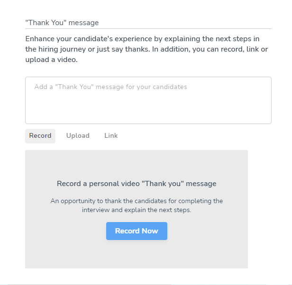
Task: Click the "An opportunity to thank the candidates" text
Action: click(x=137, y=201)
